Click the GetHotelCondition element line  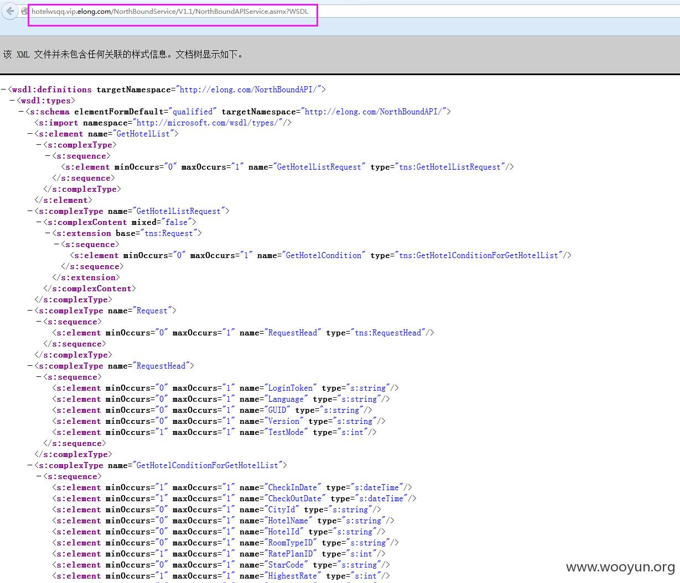[320, 255]
